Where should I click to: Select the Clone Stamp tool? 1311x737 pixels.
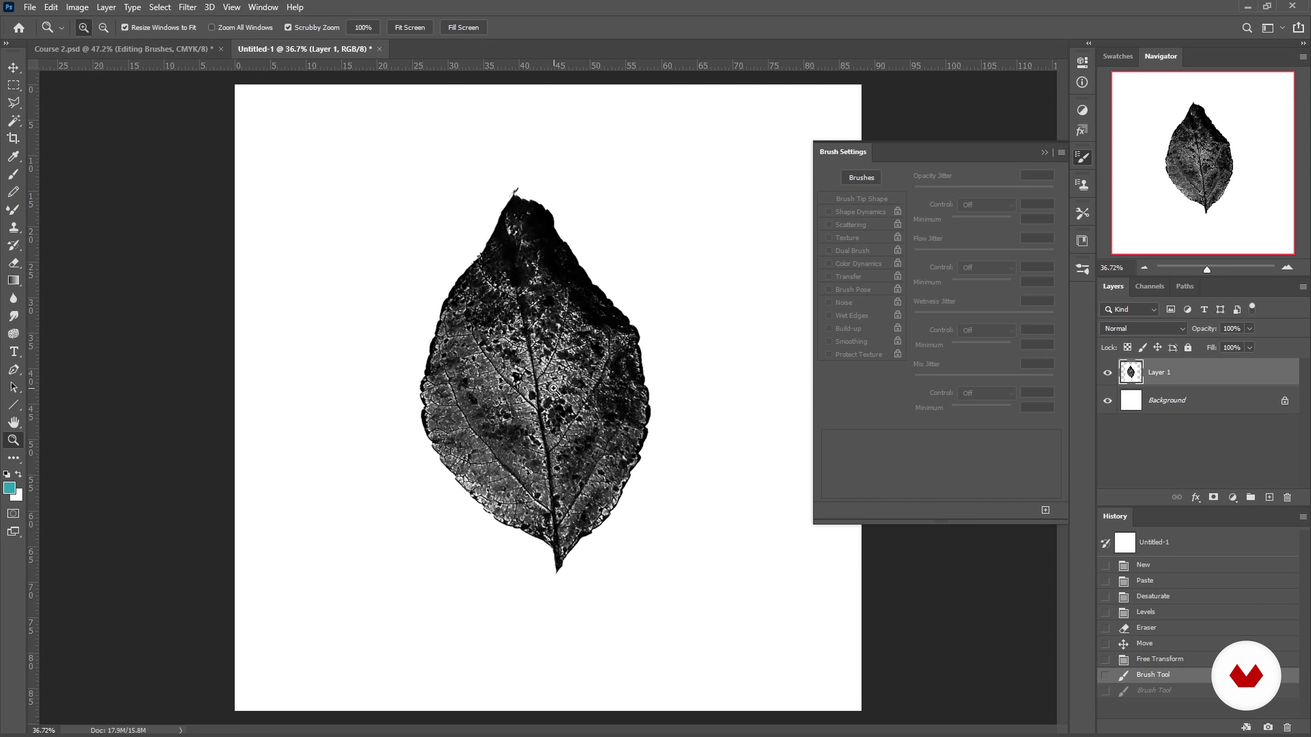pos(13,227)
